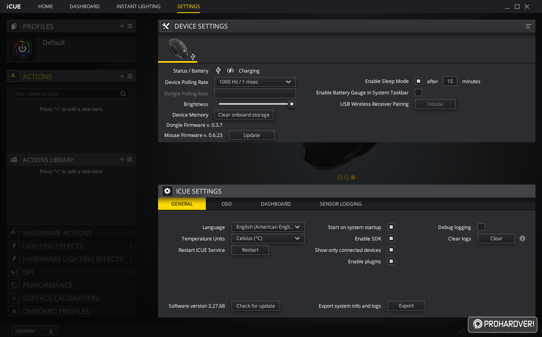Add a new action with plus icon
This screenshot has height=337, width=542.
(122, 76)
